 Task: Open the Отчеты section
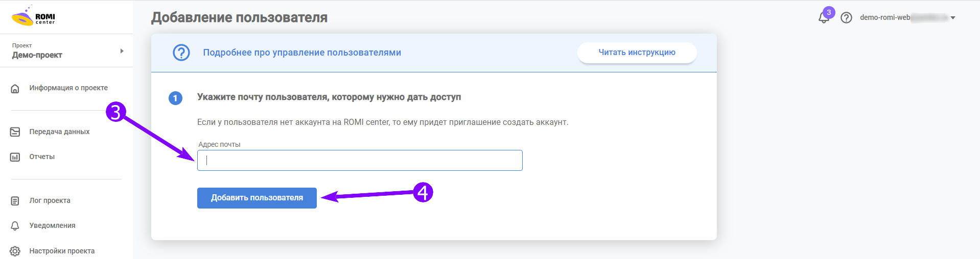pyautogui.click(x=42, y=157)
